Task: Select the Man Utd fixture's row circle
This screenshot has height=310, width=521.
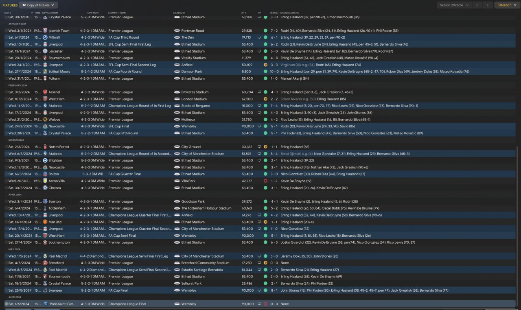Action: [6, 222]
